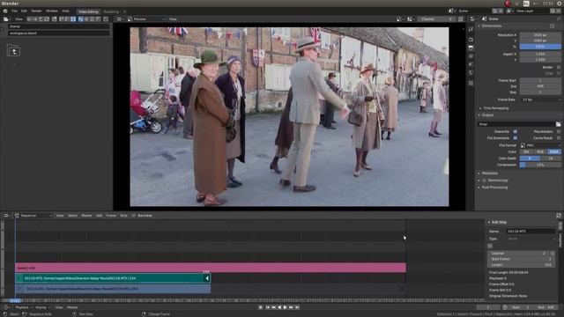
Task: Open the Render menu
Action: pyautogui.click(x=36, y=11)
